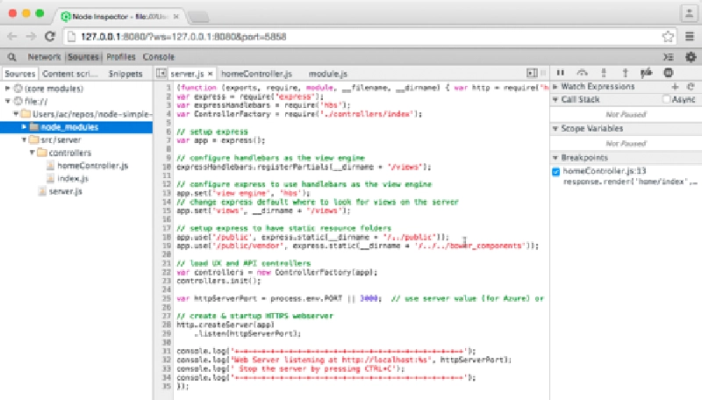This screenshot has height=400, width=702.
Task: Switch to module.js editor tab
Action: 328,74
